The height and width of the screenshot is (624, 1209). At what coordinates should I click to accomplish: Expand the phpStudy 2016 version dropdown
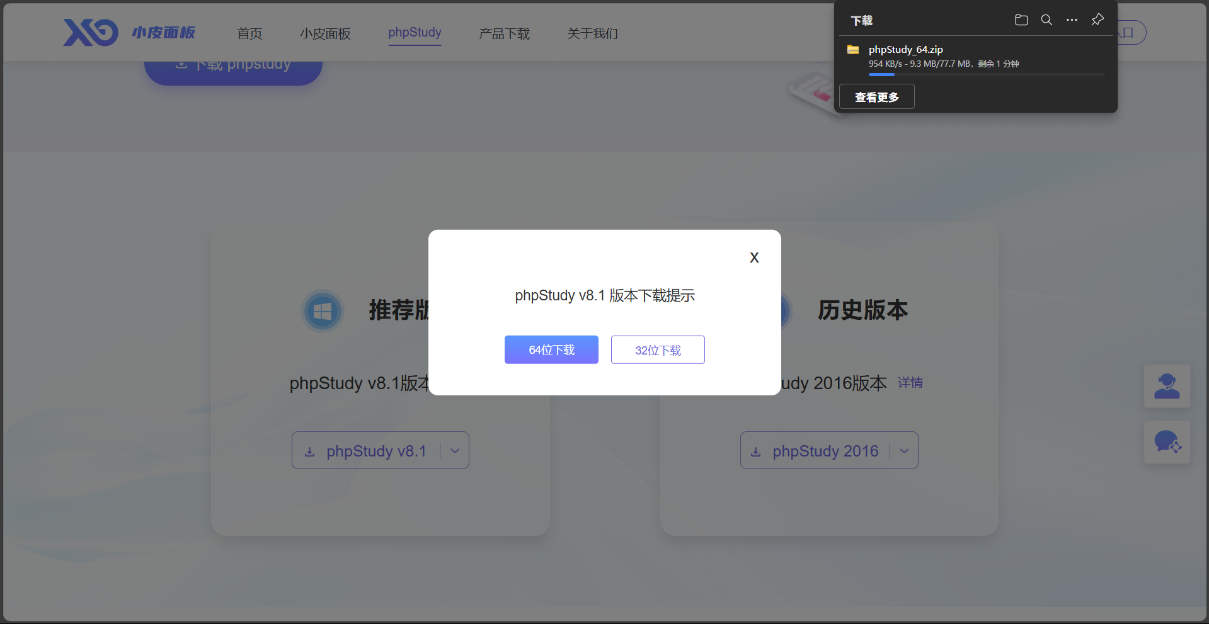tap(904, 450)
